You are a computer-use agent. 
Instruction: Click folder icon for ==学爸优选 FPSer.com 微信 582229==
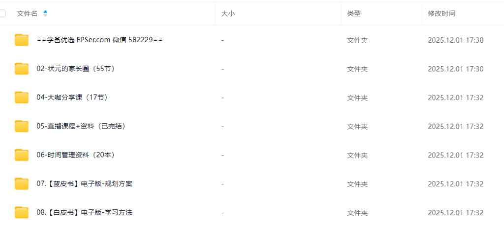point(22,40)
